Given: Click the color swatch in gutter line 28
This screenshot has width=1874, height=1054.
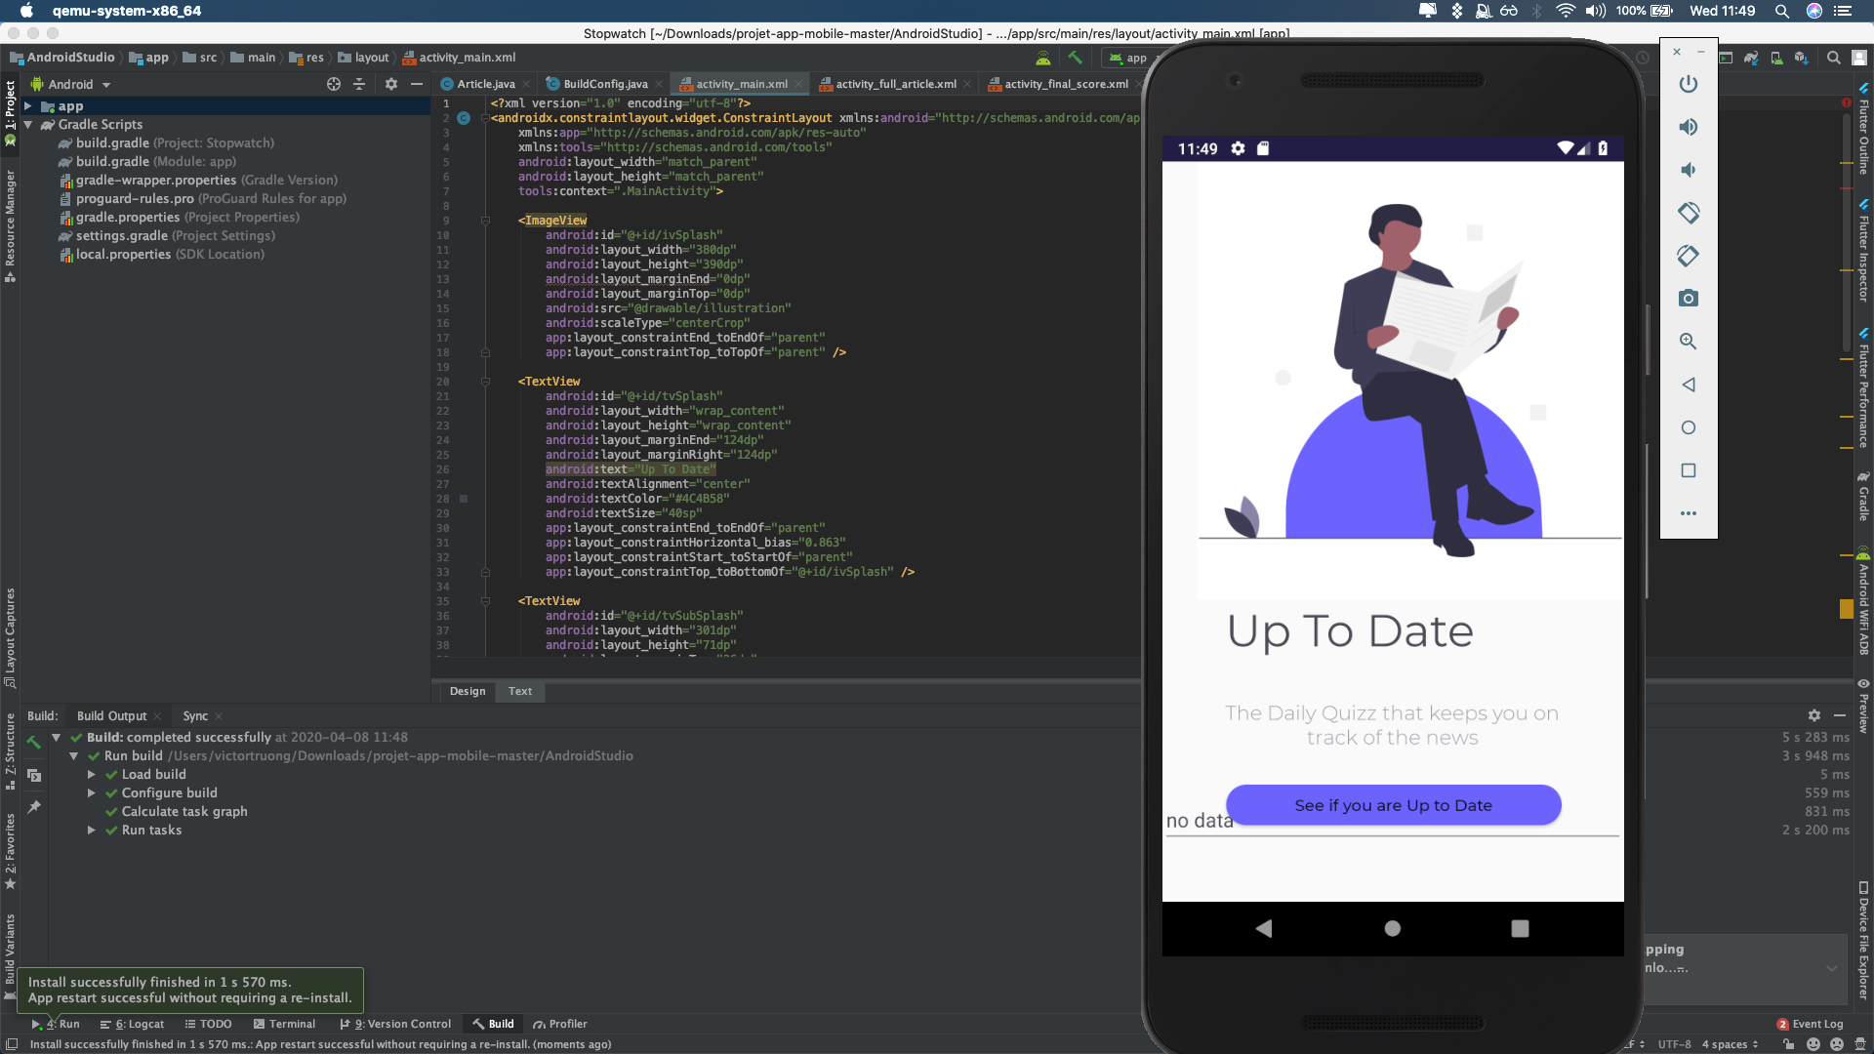Looking at the screenshot, I should coord(464,499).
